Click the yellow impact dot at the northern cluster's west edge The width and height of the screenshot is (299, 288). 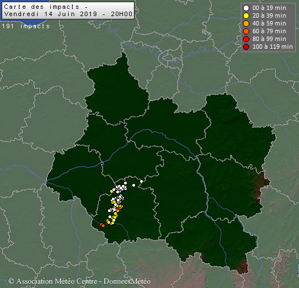[111, 191]
